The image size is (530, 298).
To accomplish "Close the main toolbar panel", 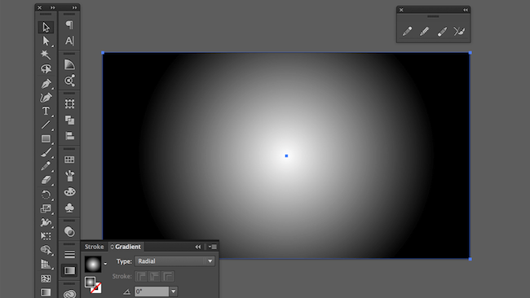I will pos(40,7).
